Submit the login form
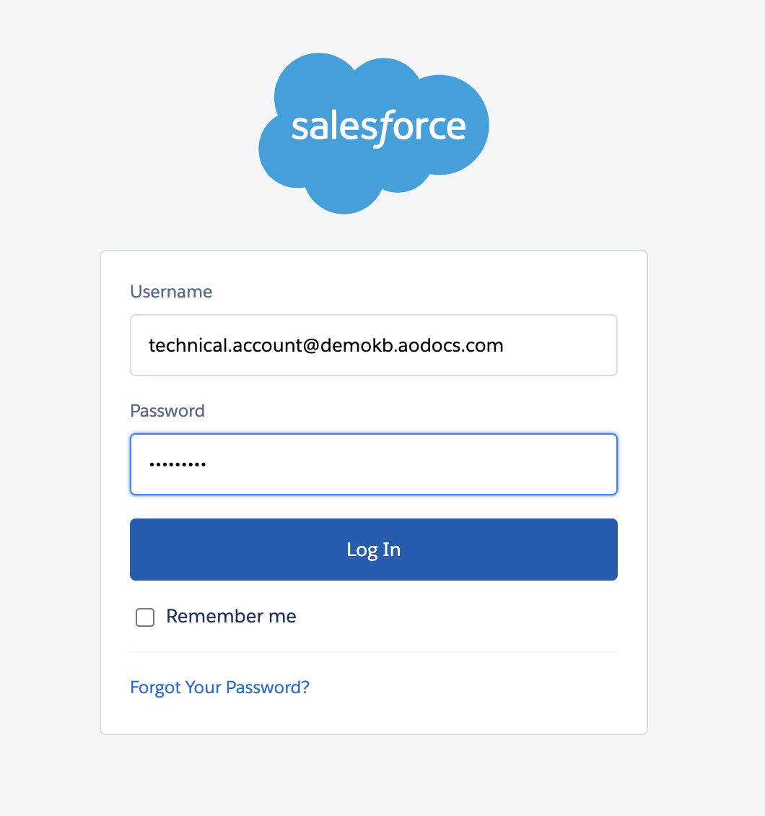 click(x=373, y=550)
